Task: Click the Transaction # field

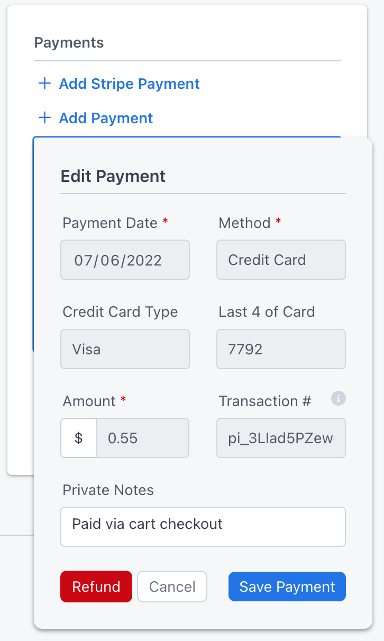Action: (281, 438)
